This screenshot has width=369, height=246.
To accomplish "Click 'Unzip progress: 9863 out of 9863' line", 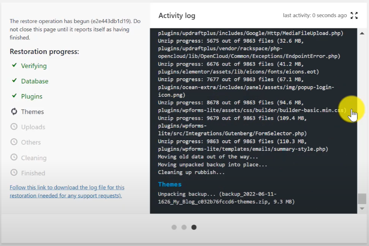I will 232,141.
